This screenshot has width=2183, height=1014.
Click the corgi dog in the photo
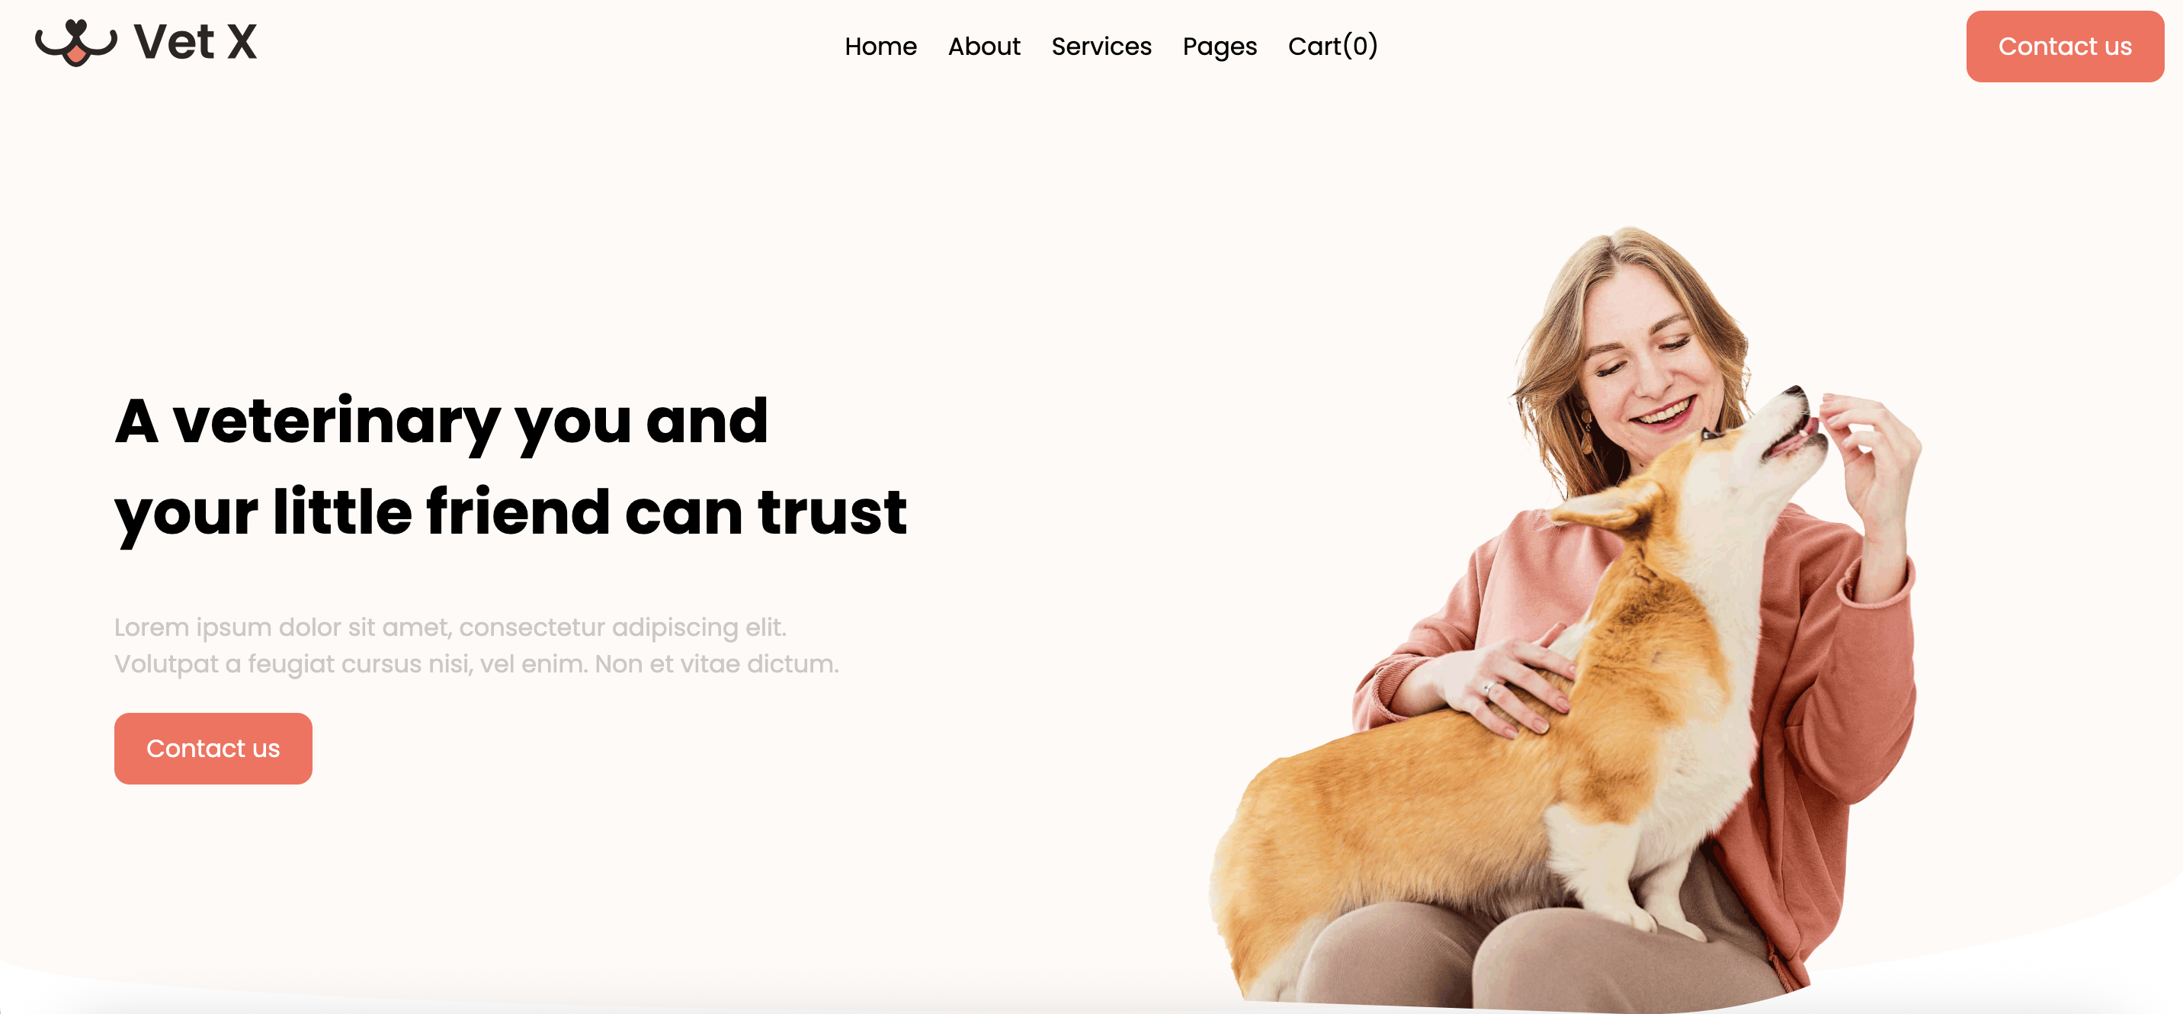tap(1525, 720)
